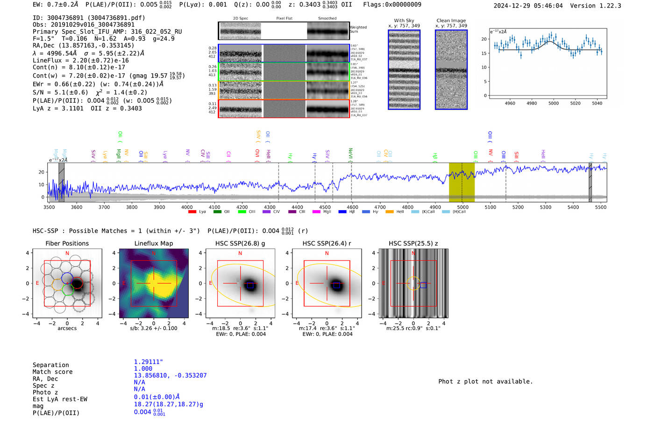Click the LyA z = 3.1101 text
This screenshot has width=654, height=445.
[58, 108]
